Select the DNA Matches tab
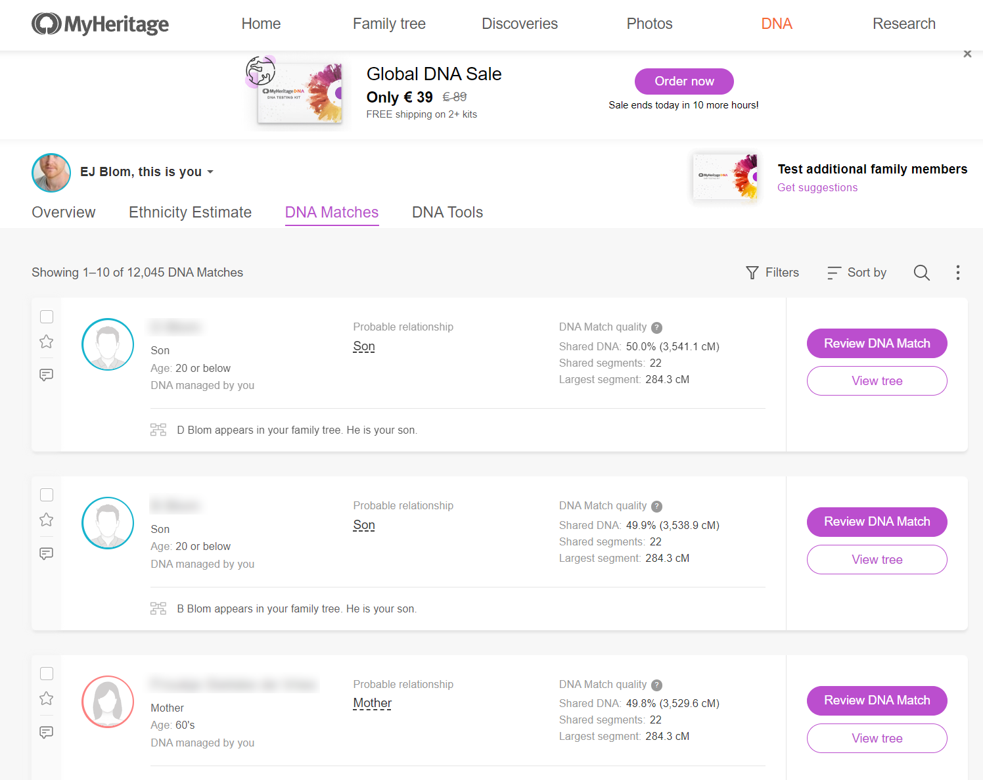Viewport: 983px width, 780px height. (332, 212)
